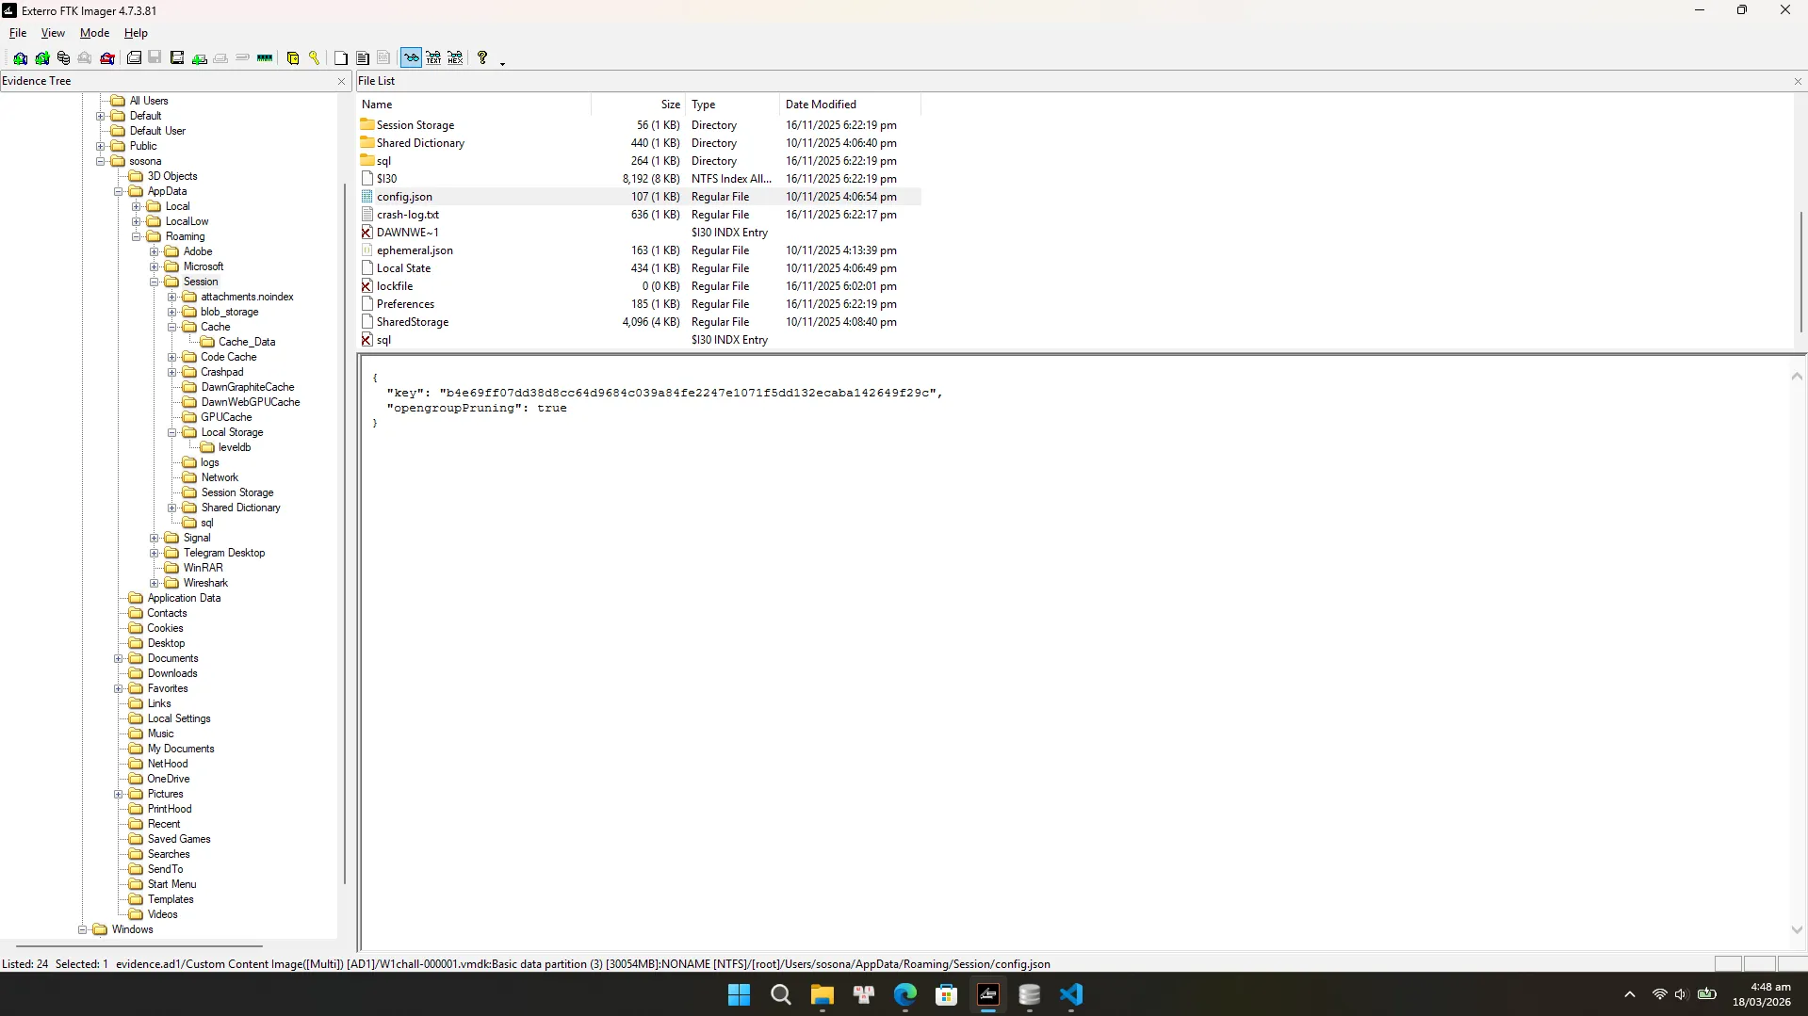Select the crash-log.txt file row
The image size is (1808, 1016).
tap(639, 215)
